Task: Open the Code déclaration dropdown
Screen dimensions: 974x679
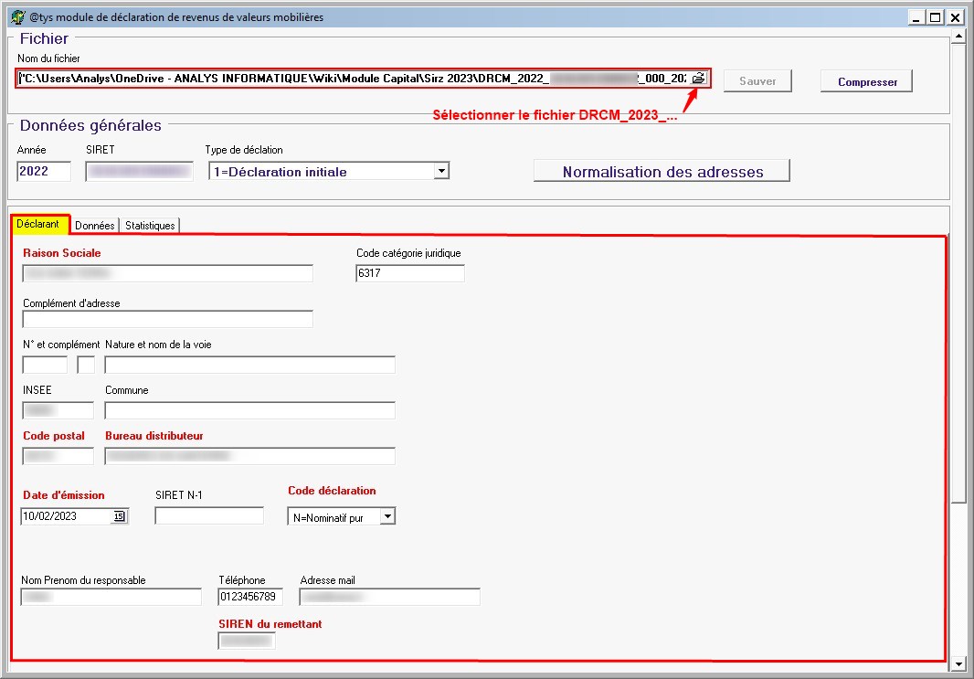Action: 387,517
